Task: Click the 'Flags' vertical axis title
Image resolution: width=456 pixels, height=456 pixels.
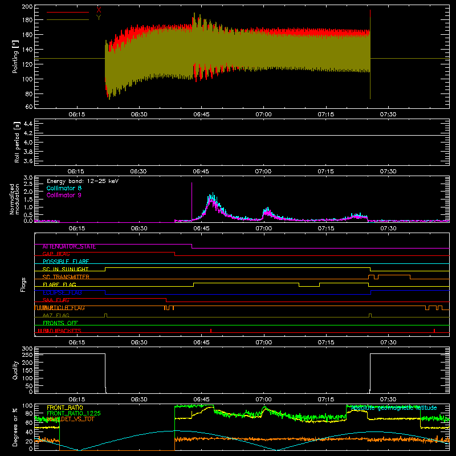Action: point(23,284)
